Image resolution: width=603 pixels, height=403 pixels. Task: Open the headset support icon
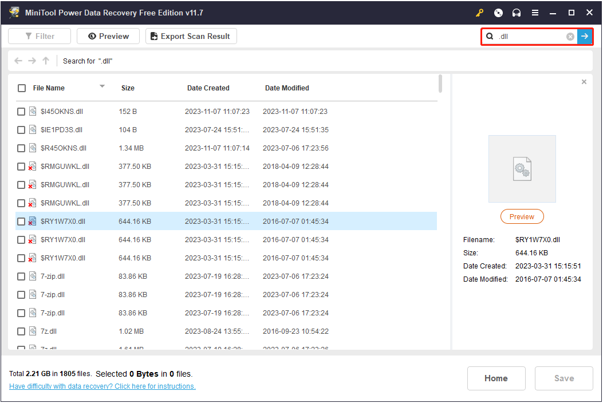[516, 12]
